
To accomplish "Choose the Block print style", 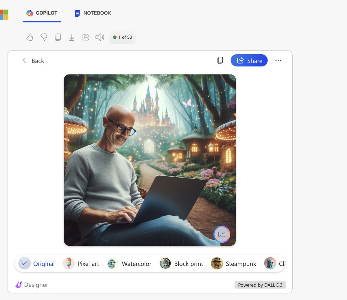I will pyautogui.click(x=182, y=264).
